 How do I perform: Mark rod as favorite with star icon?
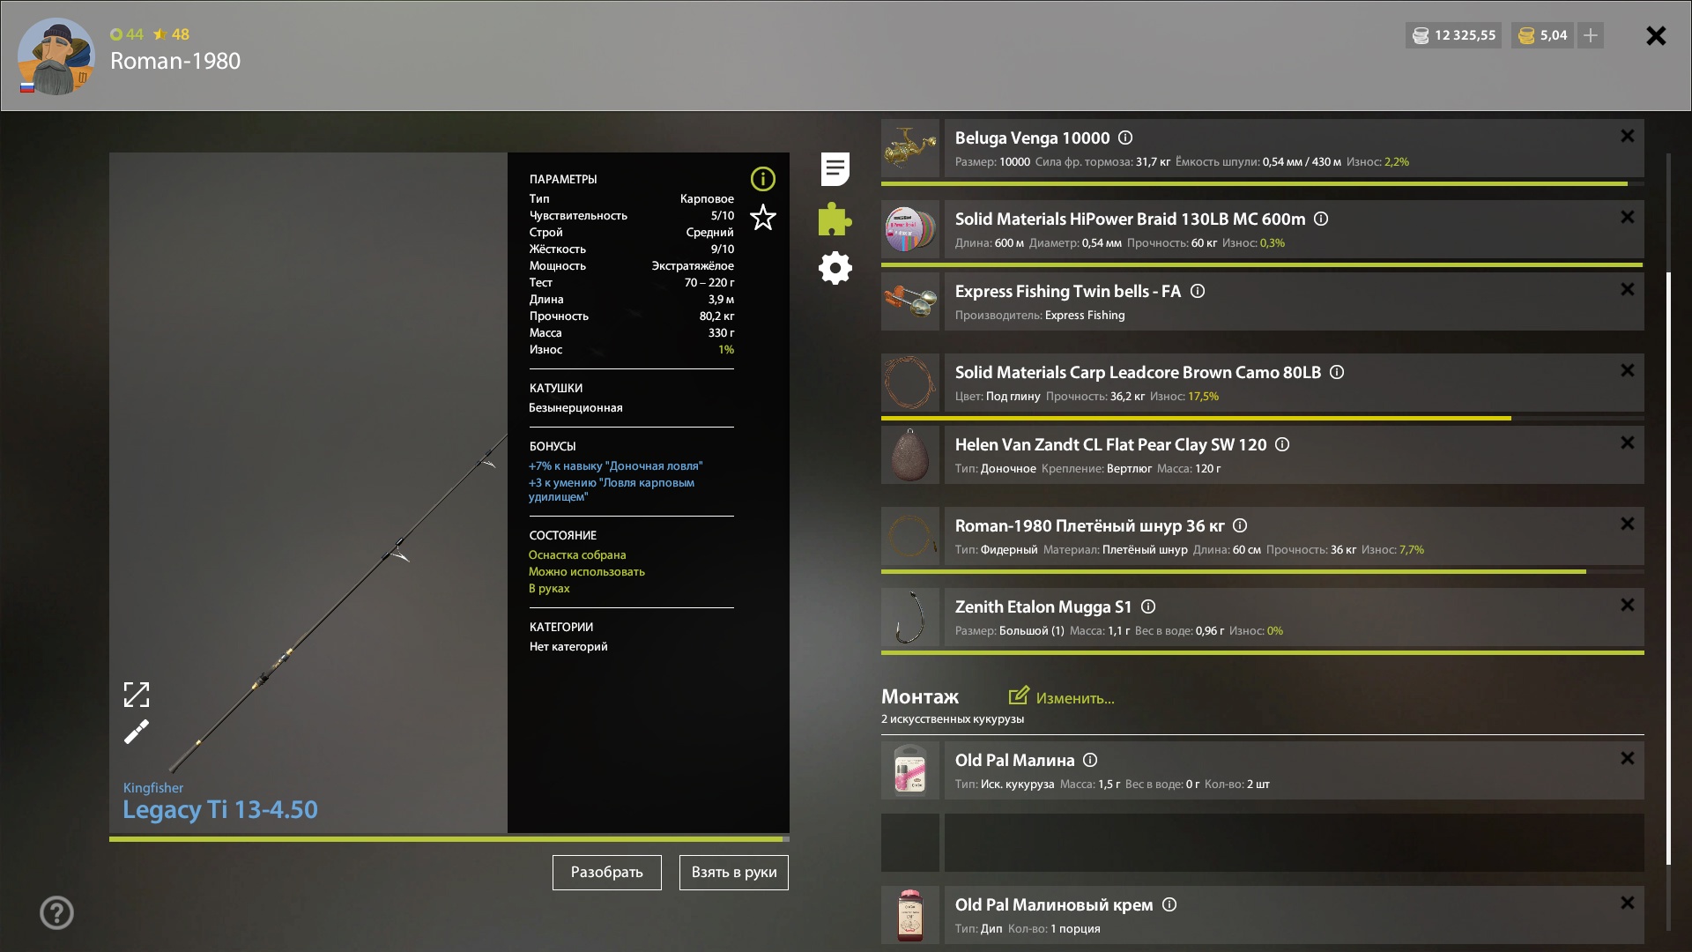click(763, 217)
